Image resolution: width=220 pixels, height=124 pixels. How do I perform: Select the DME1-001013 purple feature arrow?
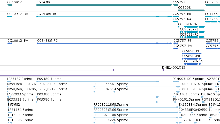[x=191, y=70]
